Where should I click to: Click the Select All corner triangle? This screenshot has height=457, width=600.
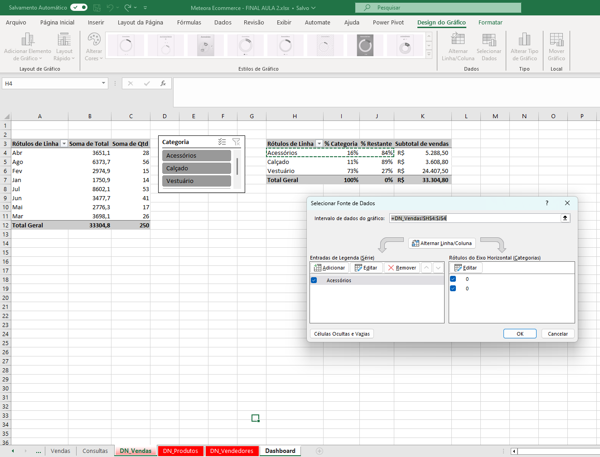pos(6,116)
